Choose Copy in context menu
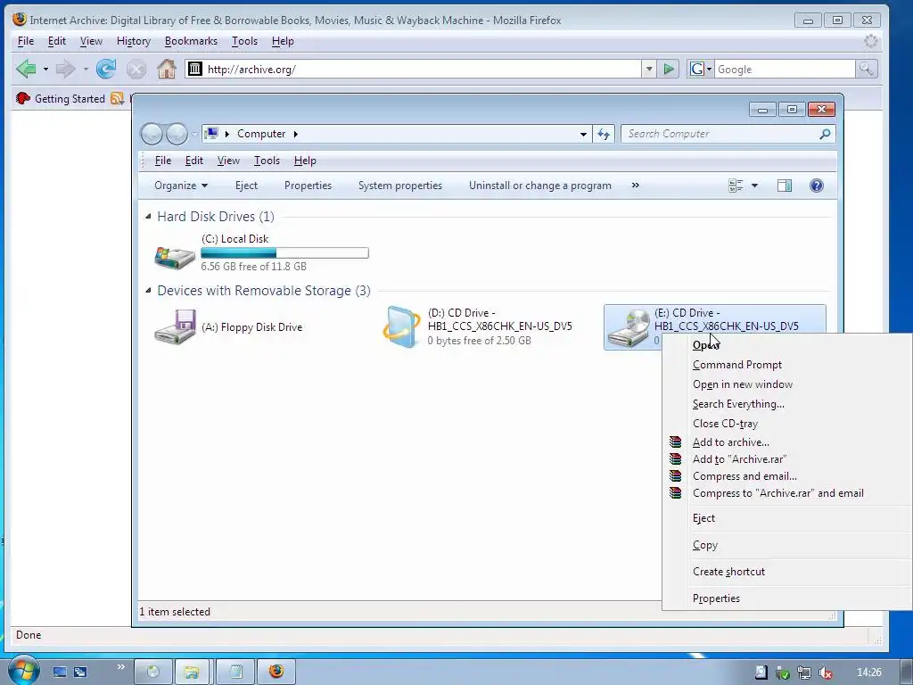The width and height of the screenshot is (913, 685). point(786,545)
